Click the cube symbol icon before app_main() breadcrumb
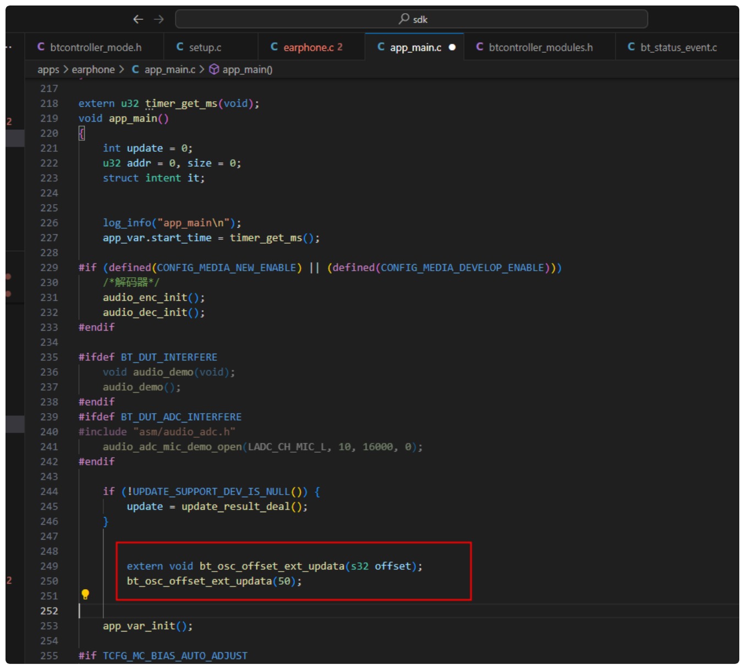 click(x=215, y=69)
